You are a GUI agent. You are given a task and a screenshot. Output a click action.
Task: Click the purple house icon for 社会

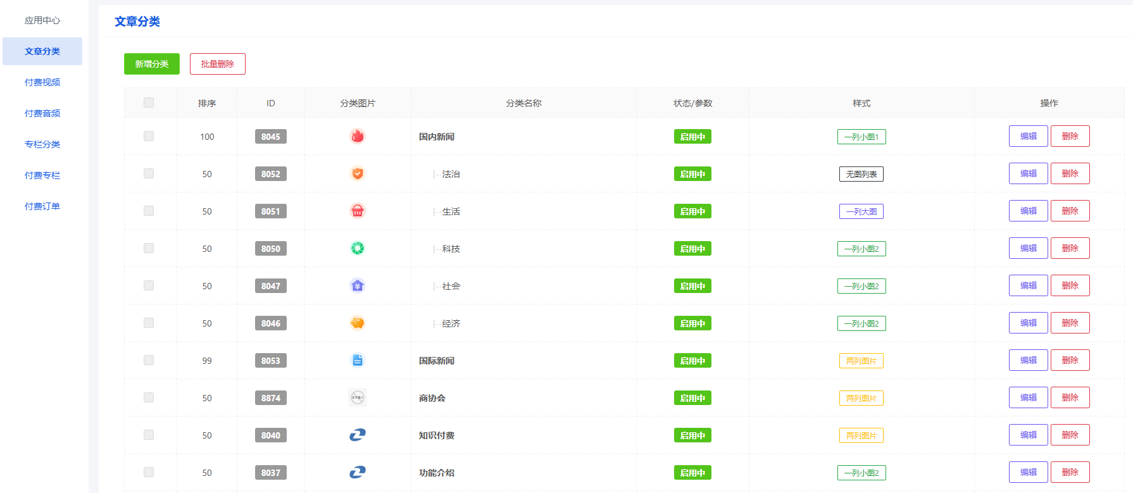pos(358,285)
